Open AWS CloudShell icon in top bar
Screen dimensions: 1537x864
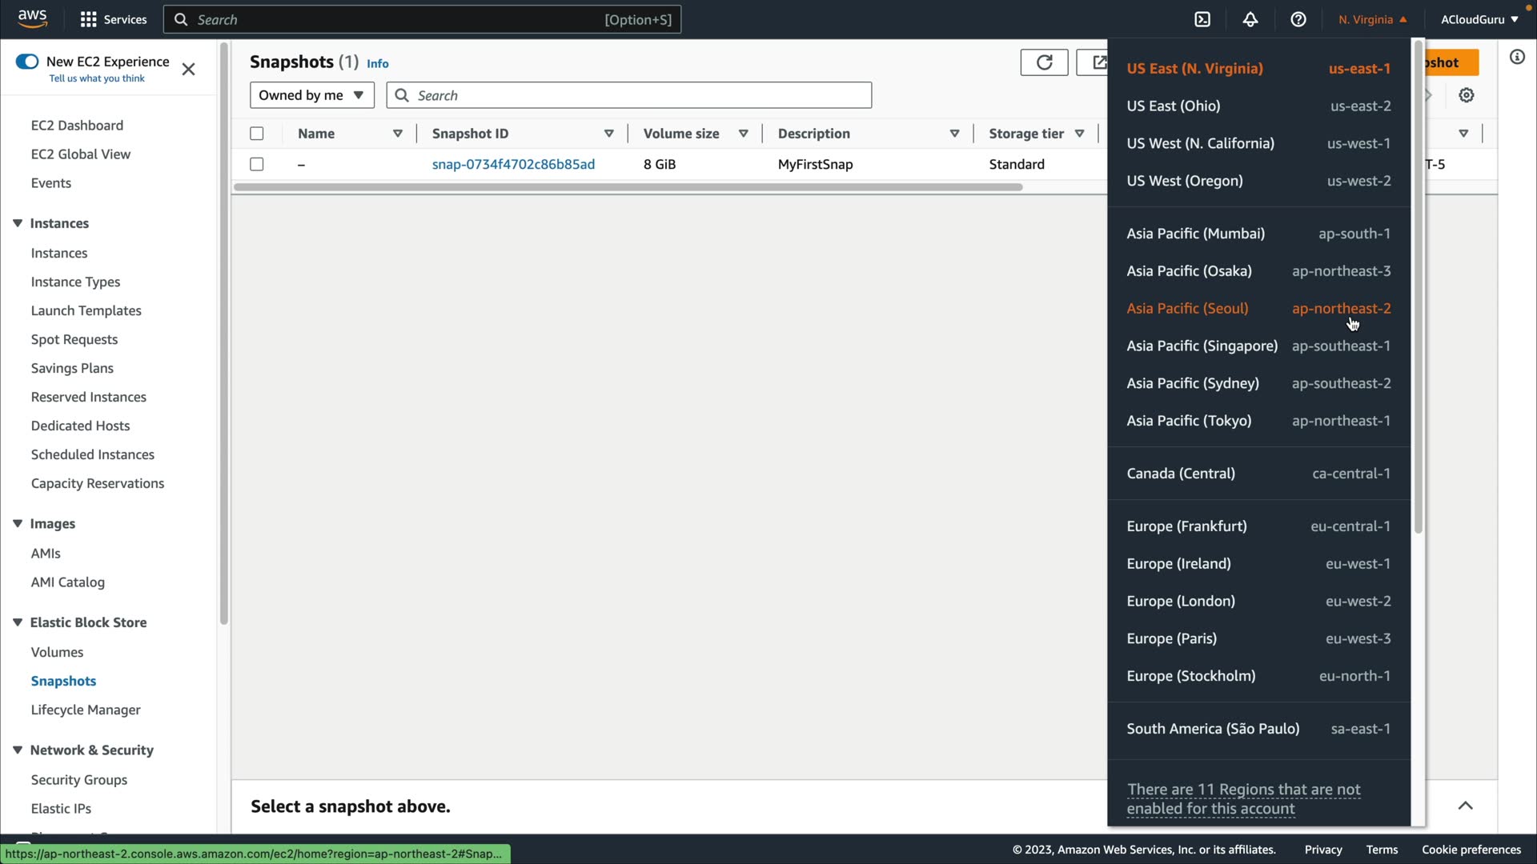click(1202, 19)
